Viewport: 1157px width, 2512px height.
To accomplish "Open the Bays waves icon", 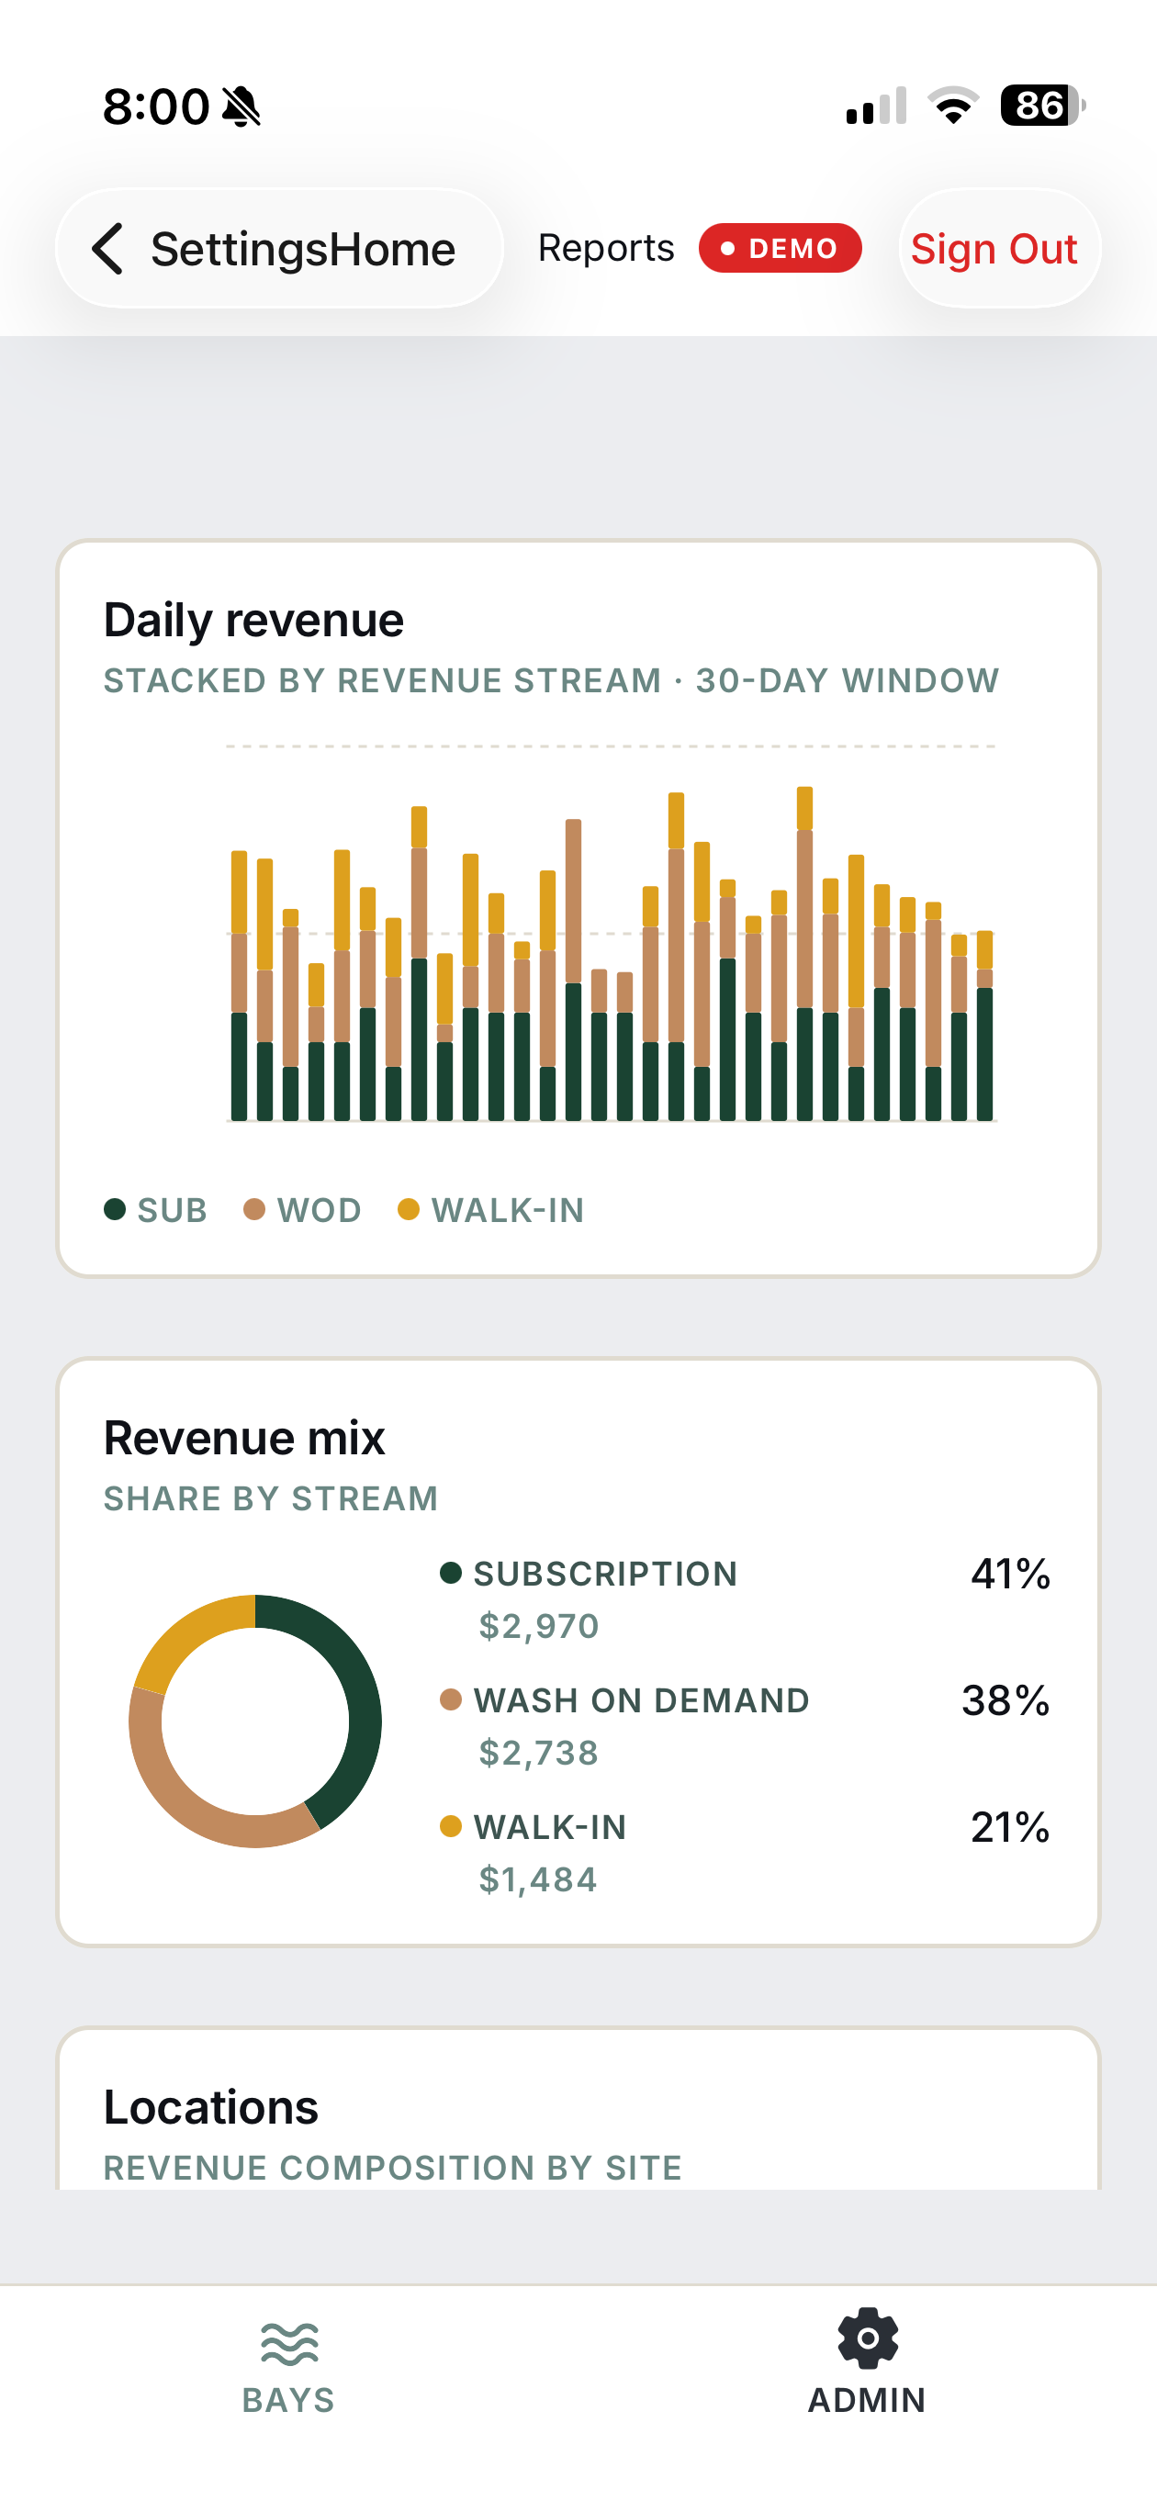I will tap(288, 2343).
